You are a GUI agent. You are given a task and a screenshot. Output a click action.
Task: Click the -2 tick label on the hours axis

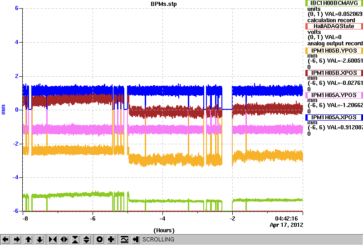pos(232,219)
